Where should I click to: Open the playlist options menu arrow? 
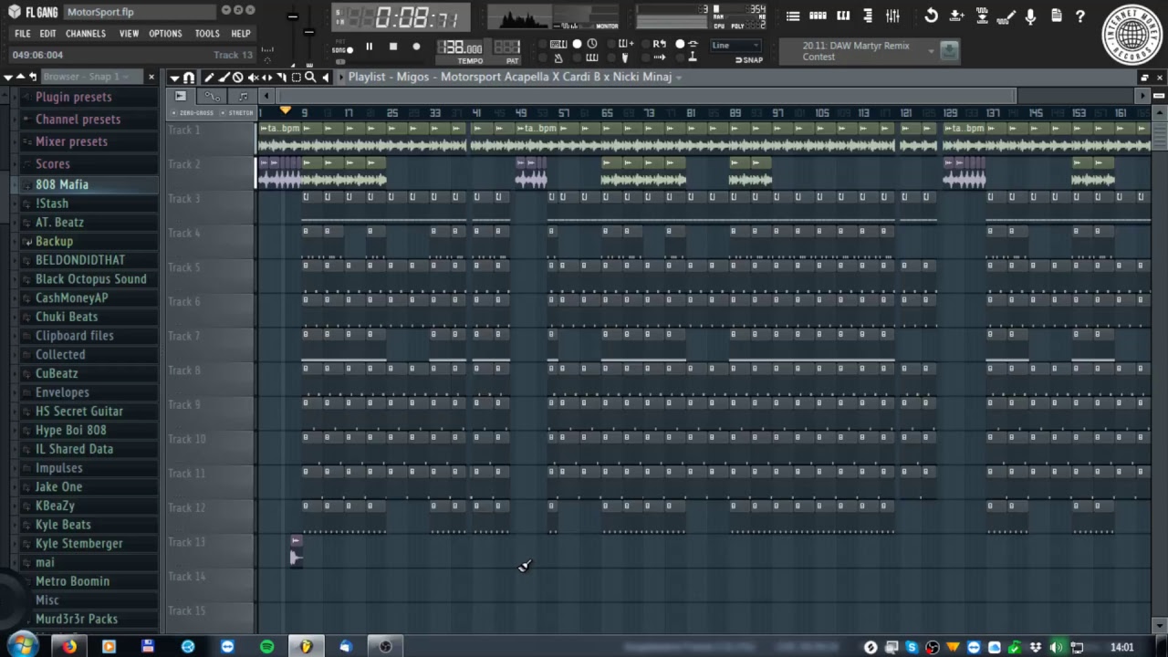tap(173, 78)
